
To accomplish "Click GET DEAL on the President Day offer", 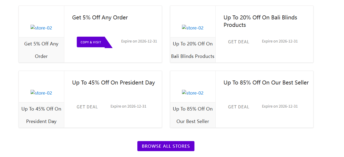I will point(87,107).
